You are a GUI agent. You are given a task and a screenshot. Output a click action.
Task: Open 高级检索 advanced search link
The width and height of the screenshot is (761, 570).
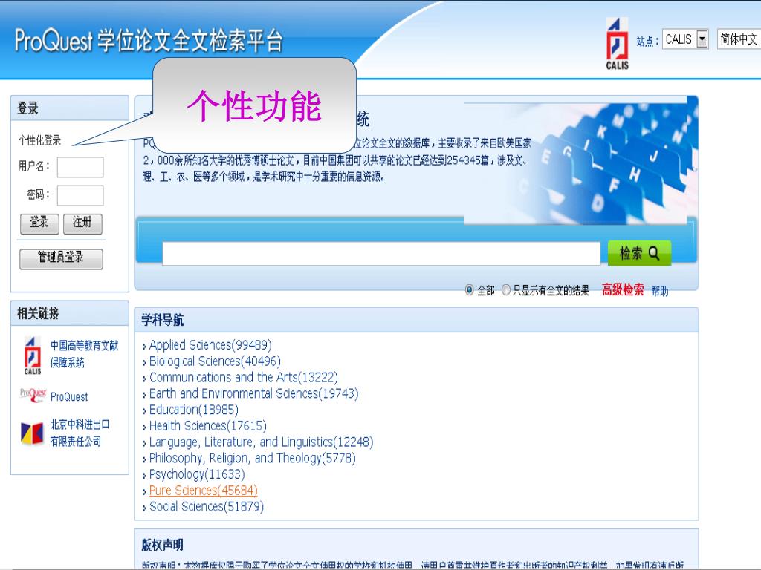coord(623,290)
